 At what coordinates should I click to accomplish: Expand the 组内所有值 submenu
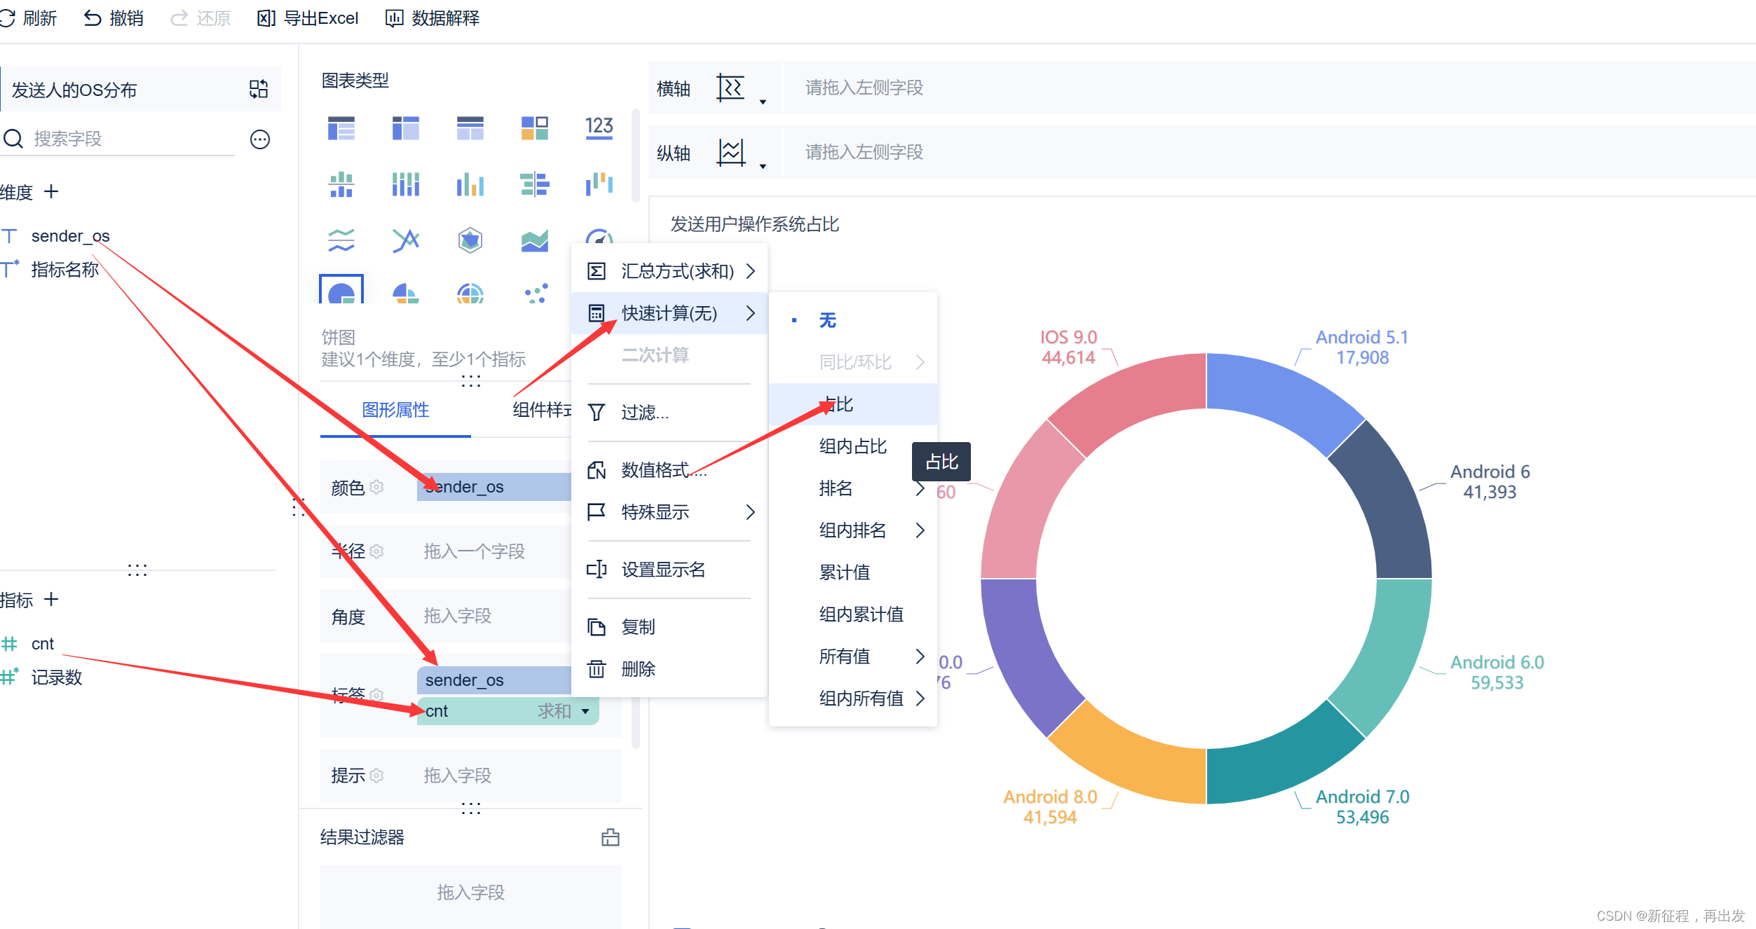tap(853, 699)
